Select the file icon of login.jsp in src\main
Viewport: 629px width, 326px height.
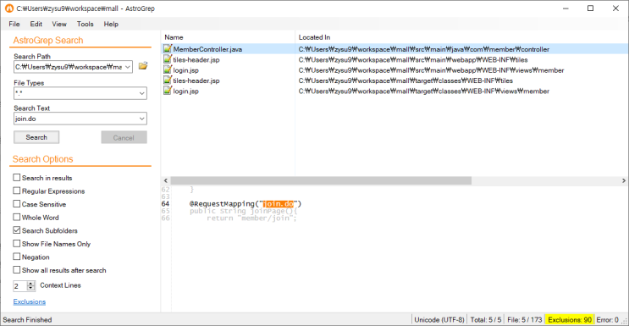pos(168,69)
